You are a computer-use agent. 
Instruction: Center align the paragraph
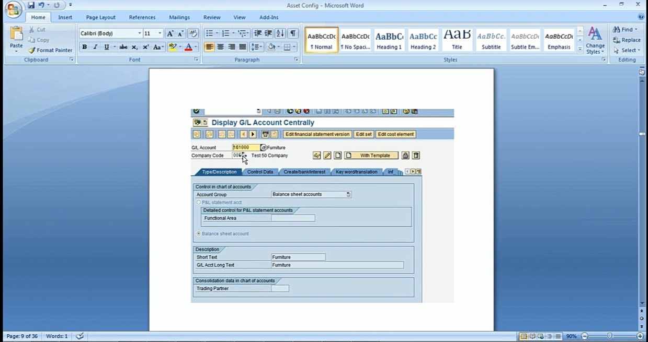(x=220, y=47)
